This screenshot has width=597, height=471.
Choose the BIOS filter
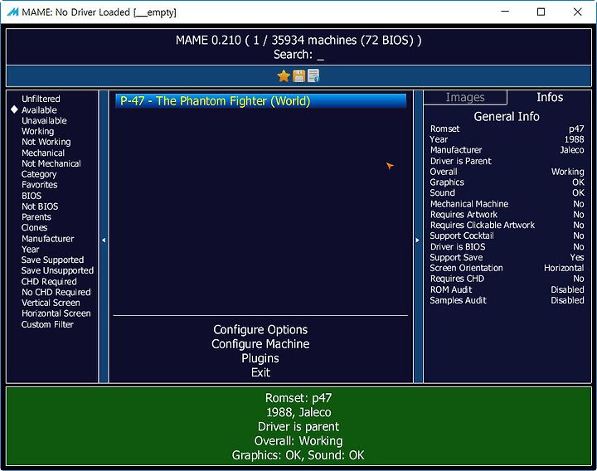point(32,196)
